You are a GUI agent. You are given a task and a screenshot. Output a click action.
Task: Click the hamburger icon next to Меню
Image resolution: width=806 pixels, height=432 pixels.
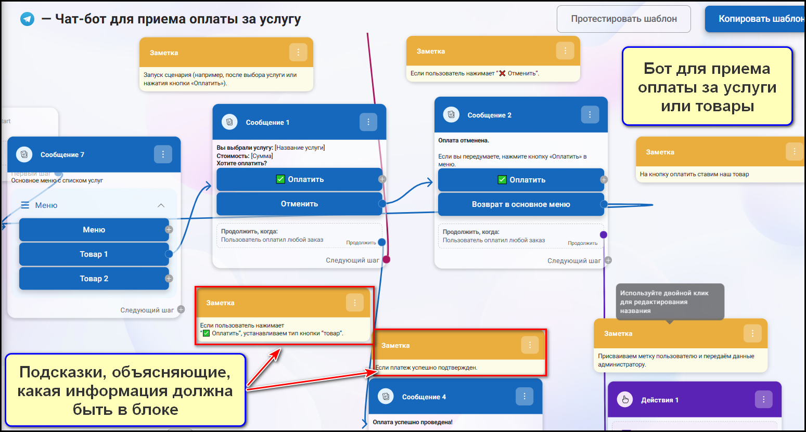(x=25, y=205)
